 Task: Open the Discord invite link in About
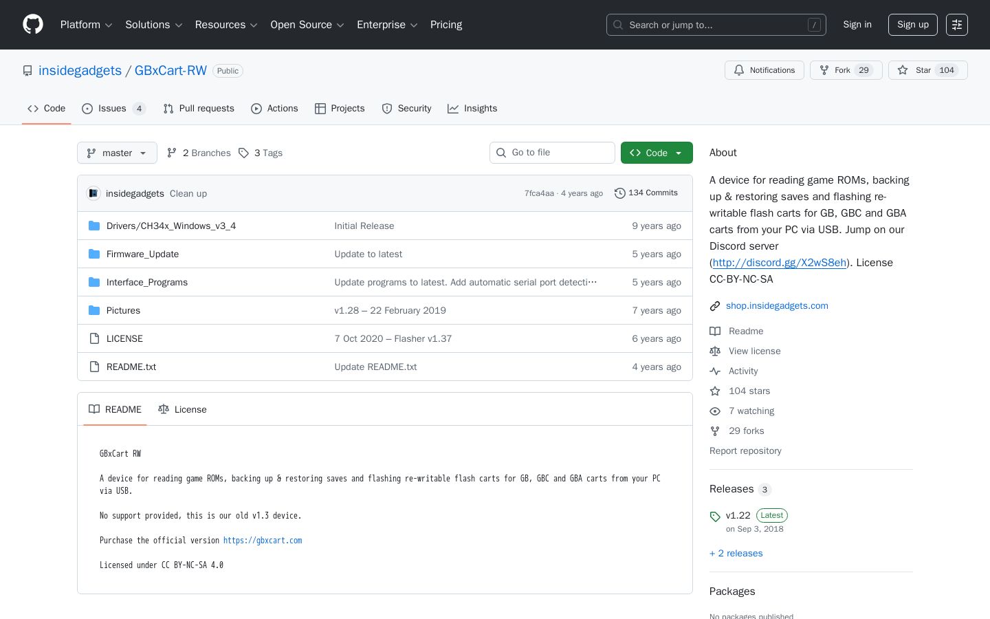point(780,263)
